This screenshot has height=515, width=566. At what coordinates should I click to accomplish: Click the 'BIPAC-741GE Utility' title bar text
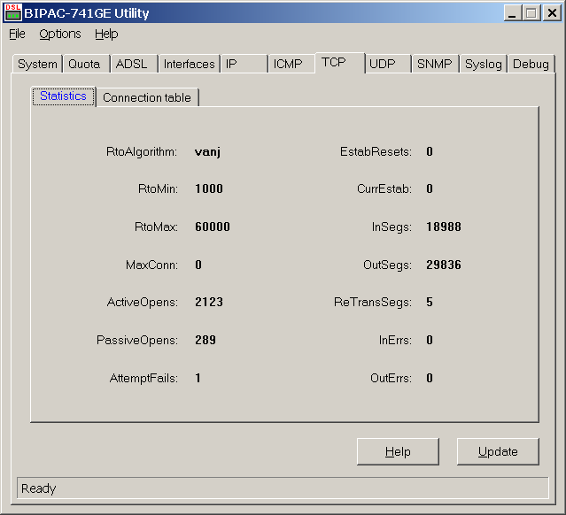(87, 13)
